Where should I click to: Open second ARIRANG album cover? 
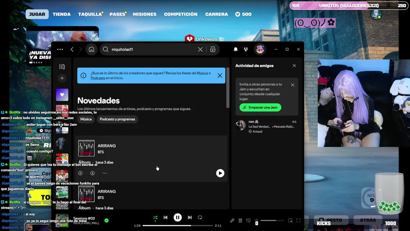coord(86,194)
